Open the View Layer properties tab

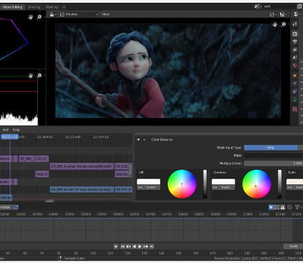point(295,50)
